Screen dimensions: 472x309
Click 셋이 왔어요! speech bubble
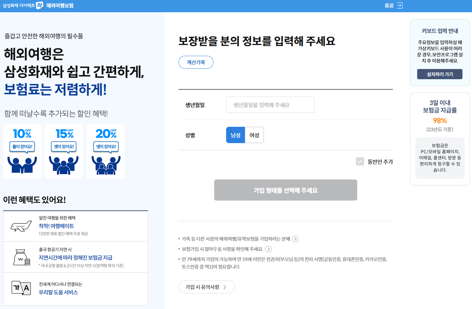(64, 147)
